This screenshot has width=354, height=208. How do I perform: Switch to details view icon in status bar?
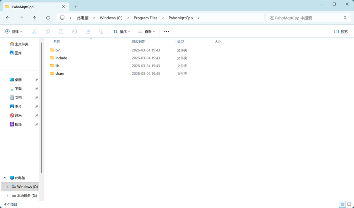(342, 204)
